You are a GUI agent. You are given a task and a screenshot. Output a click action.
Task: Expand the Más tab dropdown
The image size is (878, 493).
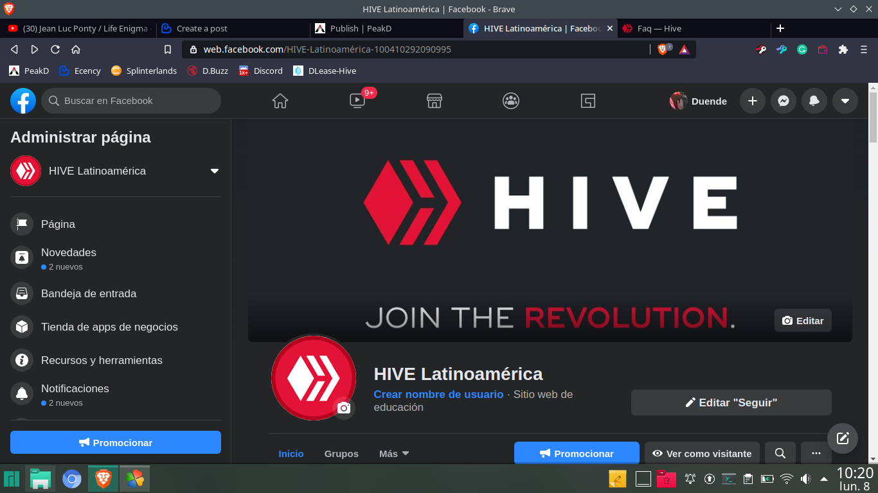tap(394, 453)
